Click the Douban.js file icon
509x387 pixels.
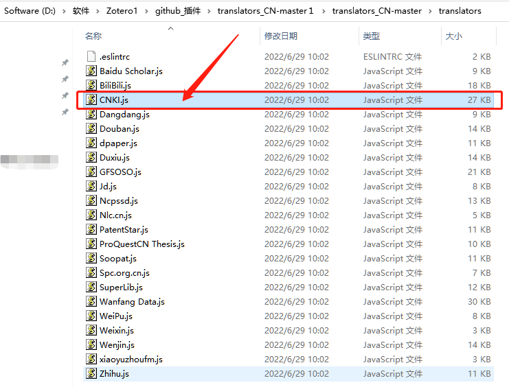(91, 128)
